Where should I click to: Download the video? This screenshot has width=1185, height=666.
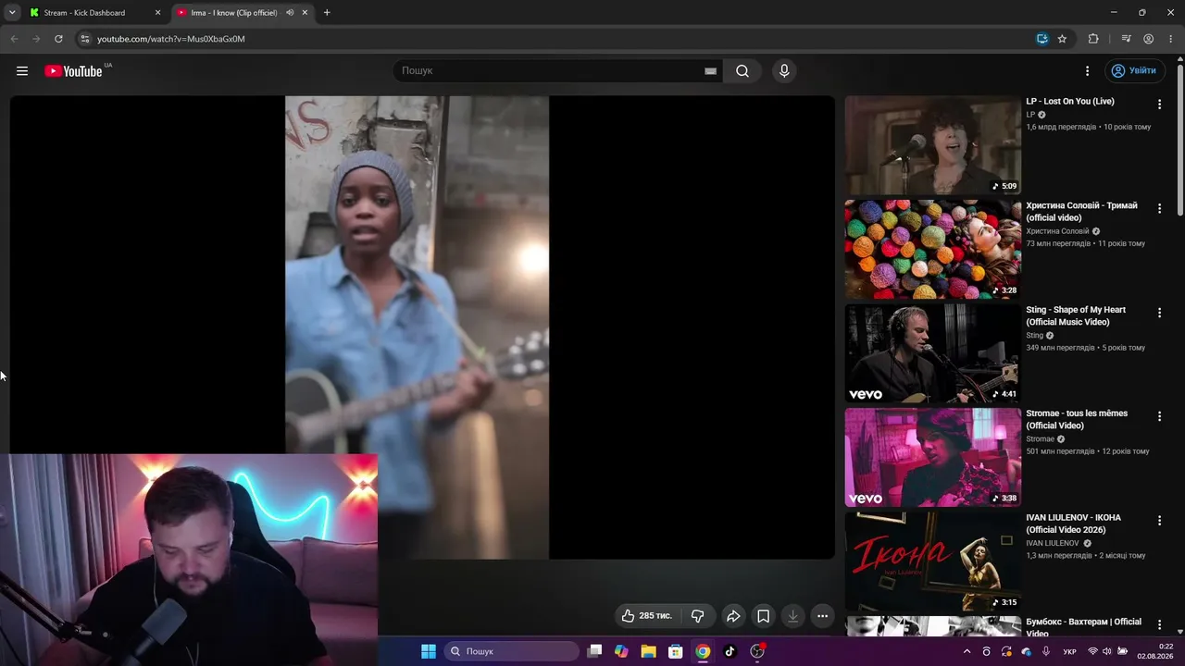(x=792, y=616)
